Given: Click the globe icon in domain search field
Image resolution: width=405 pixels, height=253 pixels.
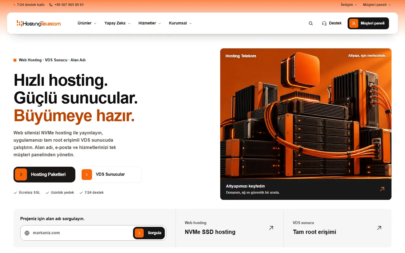Looking at the screenshot, I should pos(27,233).
